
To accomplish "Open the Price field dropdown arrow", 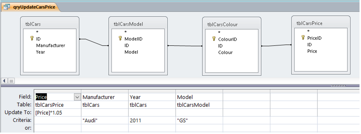I will pos(77,97).
